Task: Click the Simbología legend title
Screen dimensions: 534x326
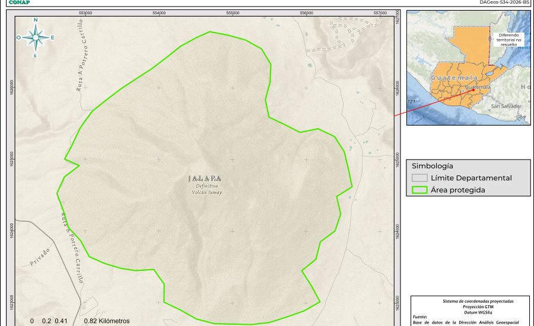Action: pos(432,166)
